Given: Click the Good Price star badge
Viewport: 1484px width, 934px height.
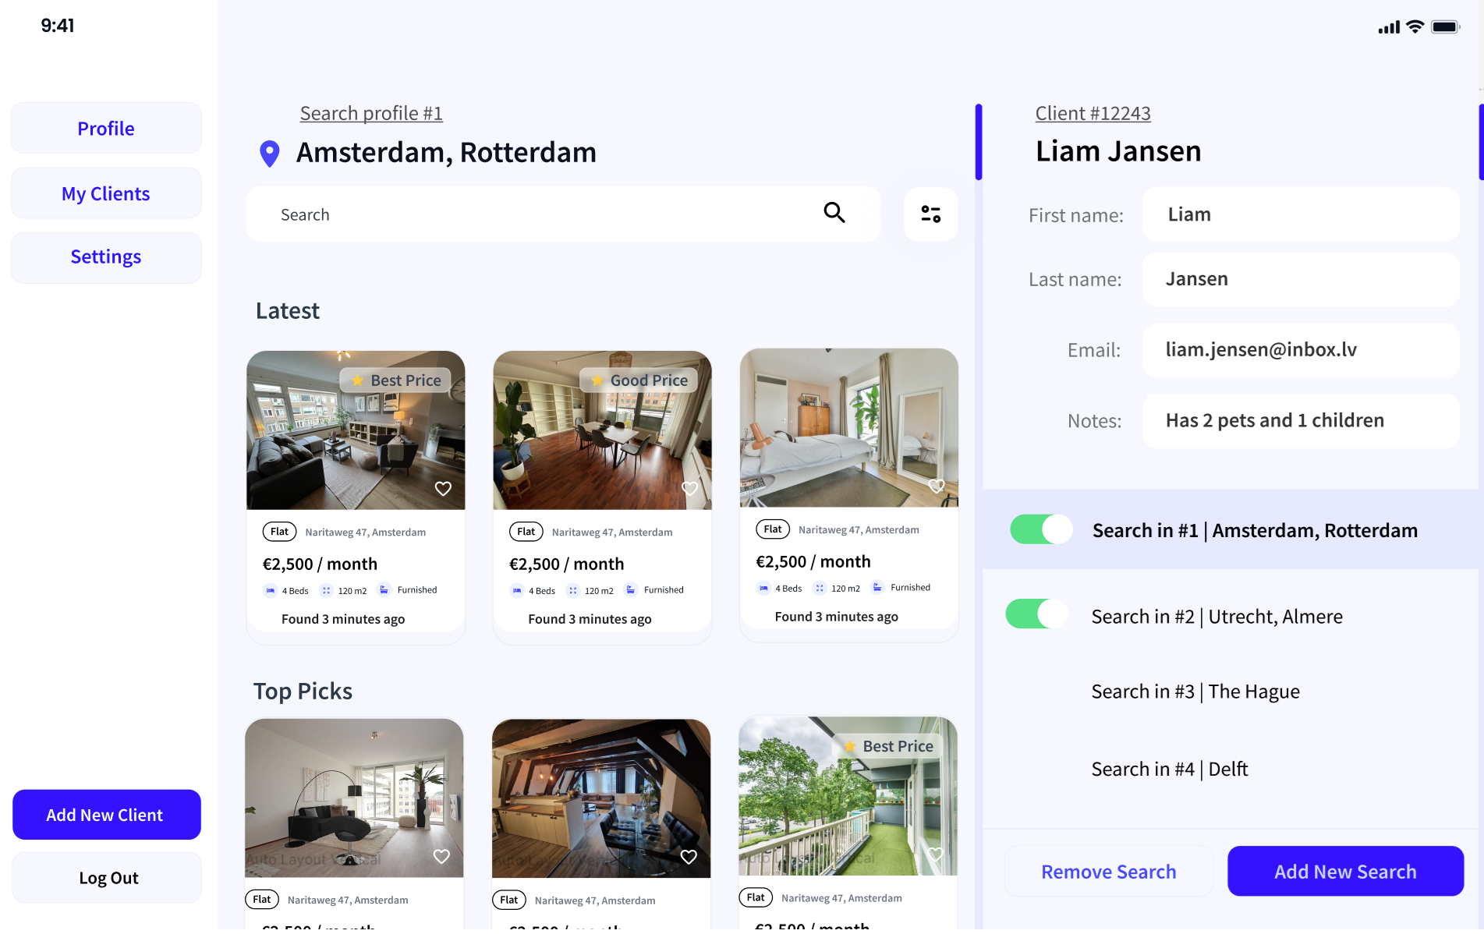Looking at the screenshot, I should coord(639,380).
